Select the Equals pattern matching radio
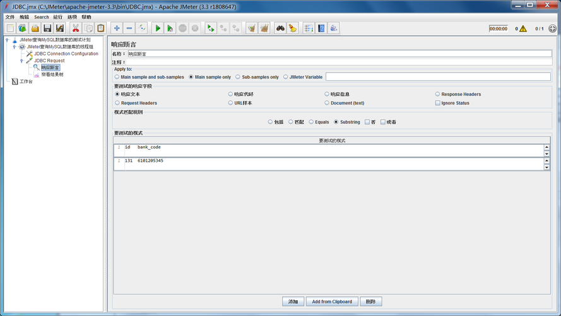This screenshot has height=316, width=561. [x=311, y=122]
